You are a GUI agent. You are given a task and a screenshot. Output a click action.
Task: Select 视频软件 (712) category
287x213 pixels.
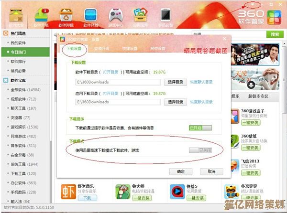pyautogui.click(x=23, y=99)
